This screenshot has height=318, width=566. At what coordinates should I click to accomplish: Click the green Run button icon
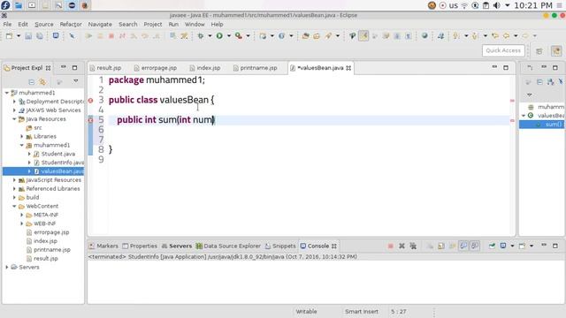219,35
